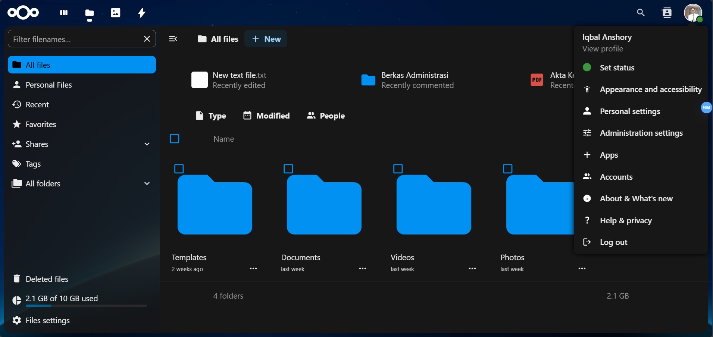The height and width of the screenshot is (337, 713).
Task: Open the Photos app
Action: tap(116, 13)
